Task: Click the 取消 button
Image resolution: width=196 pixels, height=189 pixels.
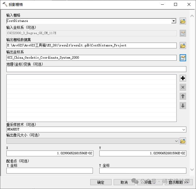Action: click(x=124, y=182)
